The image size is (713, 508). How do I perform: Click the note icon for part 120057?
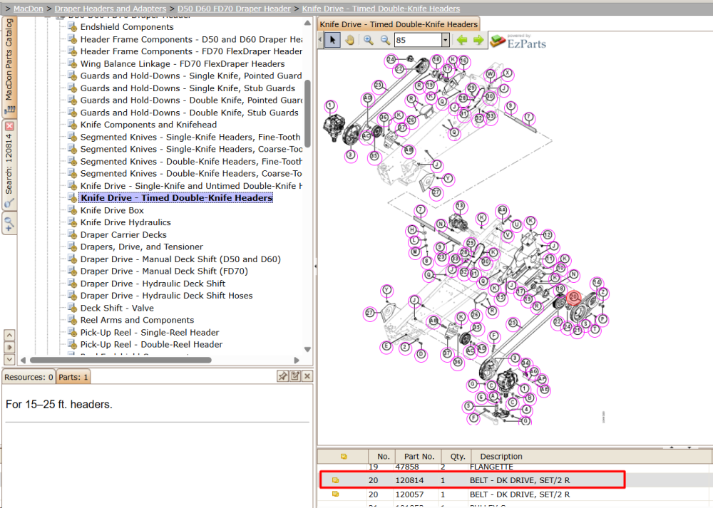(x=336, y=494)
